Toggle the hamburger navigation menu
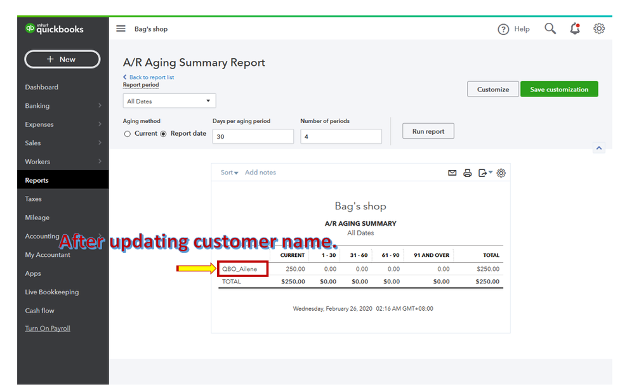 pyautogui.click(x=121, y=29)
